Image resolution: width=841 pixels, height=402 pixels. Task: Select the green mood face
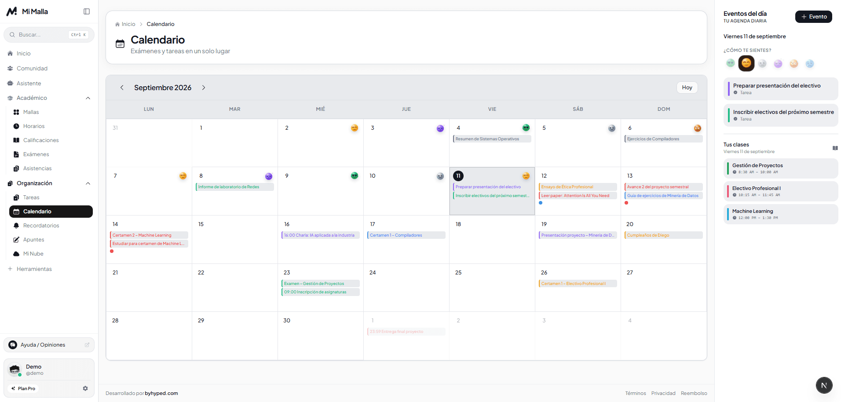[x=731, y=63]
